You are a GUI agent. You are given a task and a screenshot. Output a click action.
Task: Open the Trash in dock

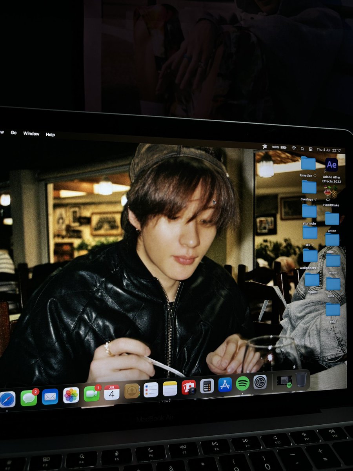tap(301, 379)
